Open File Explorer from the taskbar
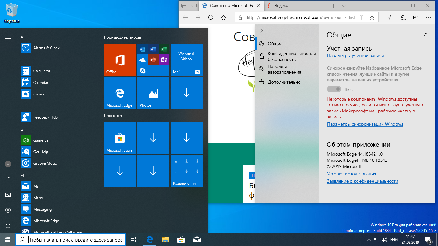The width and height of the screenshot is (438, 246). tap(165, 240)
